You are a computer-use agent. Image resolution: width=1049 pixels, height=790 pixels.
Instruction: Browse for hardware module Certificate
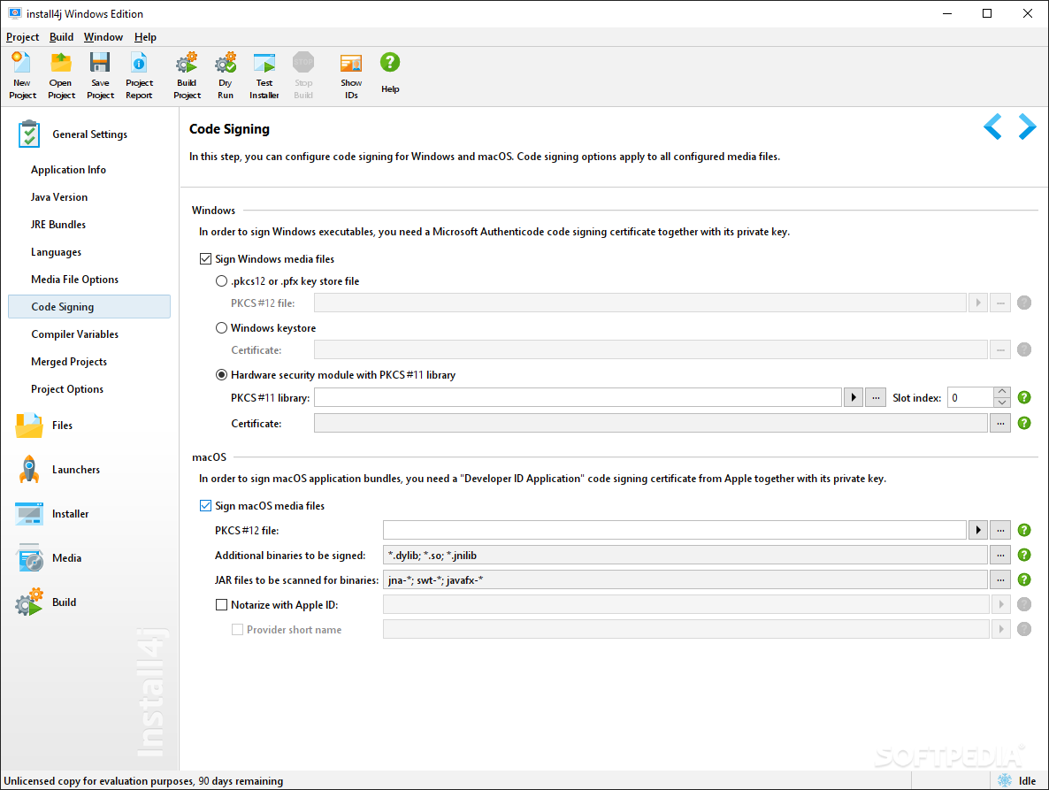click(x=1000, y=423)
